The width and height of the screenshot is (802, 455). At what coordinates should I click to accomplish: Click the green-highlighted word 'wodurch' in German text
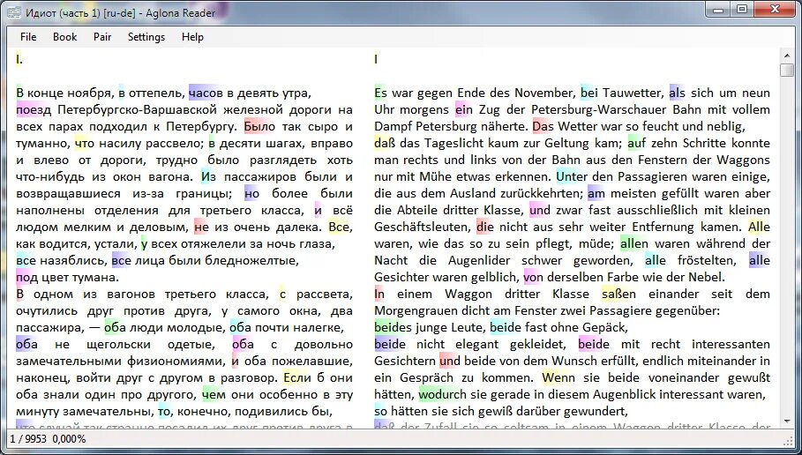442,395
